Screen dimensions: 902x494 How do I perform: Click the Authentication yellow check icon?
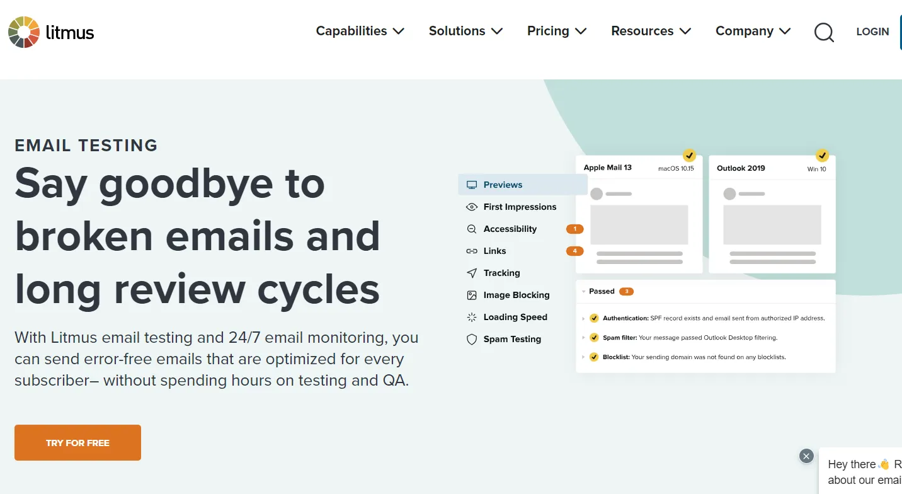593,318
